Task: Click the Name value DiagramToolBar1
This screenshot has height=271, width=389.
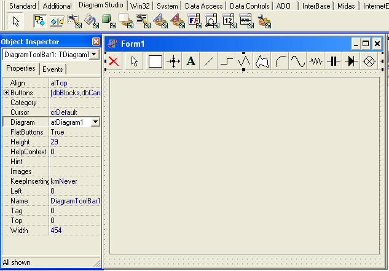Action: point(75,201)
